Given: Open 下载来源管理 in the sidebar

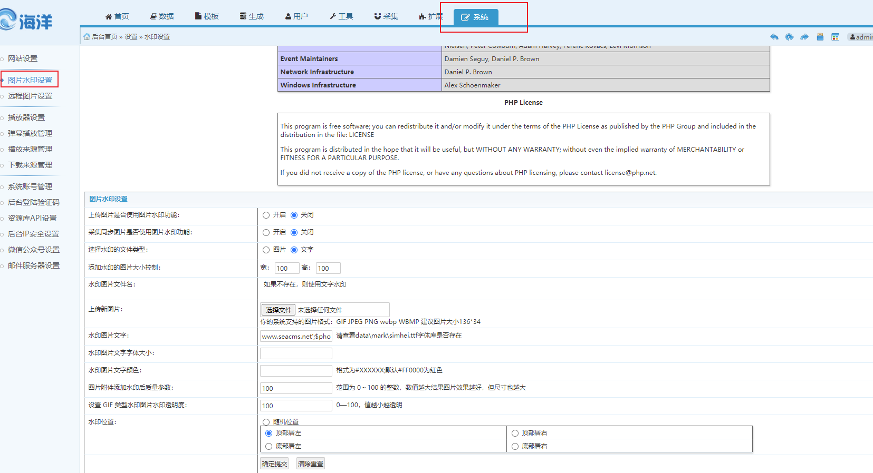Looking at the screenshot, I should click(30, 165).
